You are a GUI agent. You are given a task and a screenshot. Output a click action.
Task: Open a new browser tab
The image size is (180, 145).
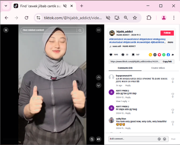pyautogui.click(x=82, y=6)
